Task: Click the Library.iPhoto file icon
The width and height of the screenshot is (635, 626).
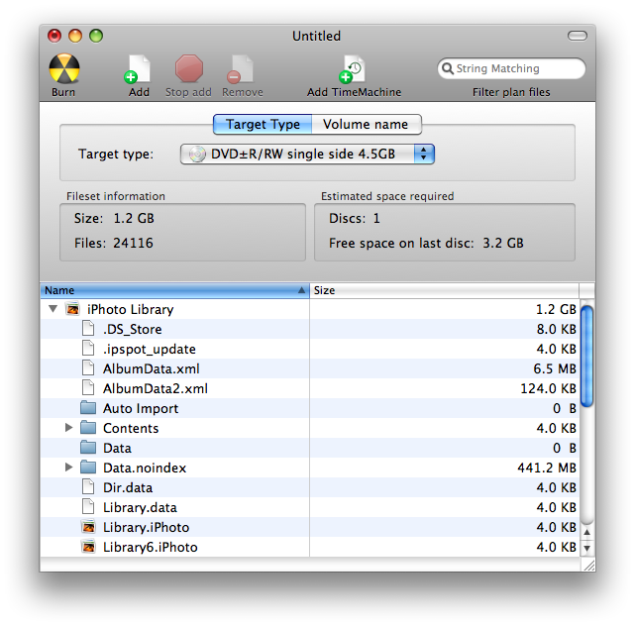Action: 89,527
